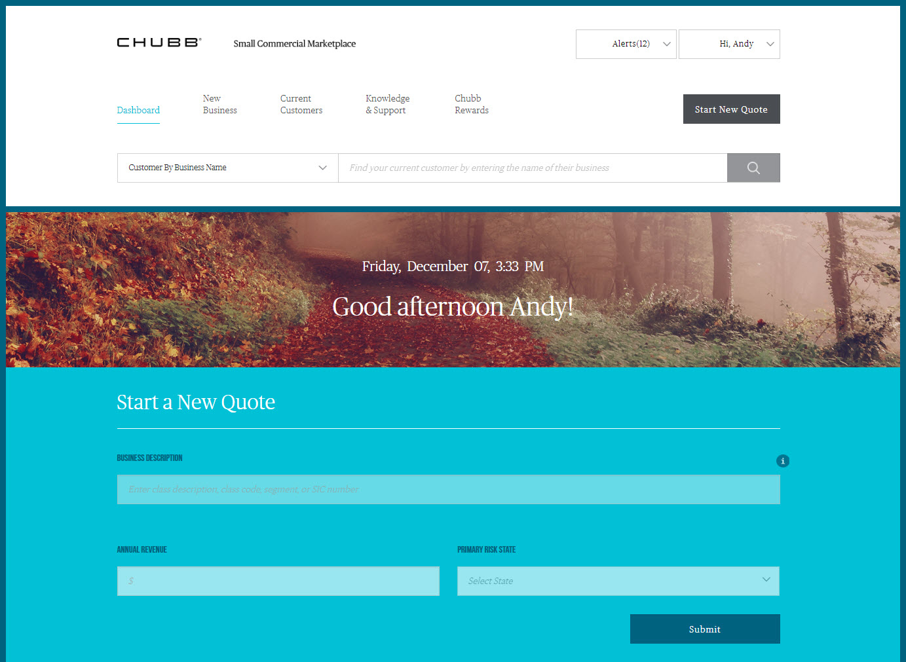This screenshot has height=662, width=906.
Task: Submit the new quote form
Action: (704, 629)
